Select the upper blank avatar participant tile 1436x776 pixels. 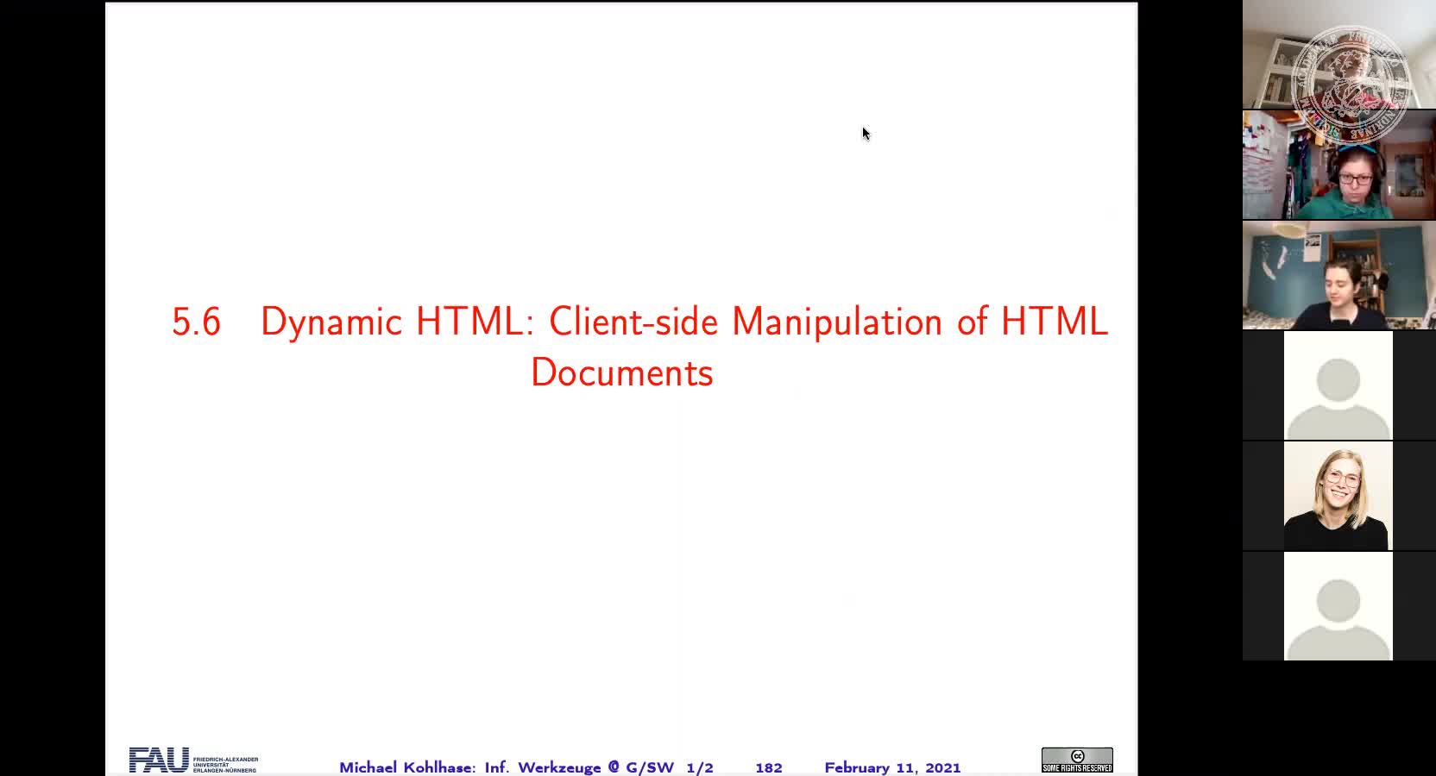1338,385
